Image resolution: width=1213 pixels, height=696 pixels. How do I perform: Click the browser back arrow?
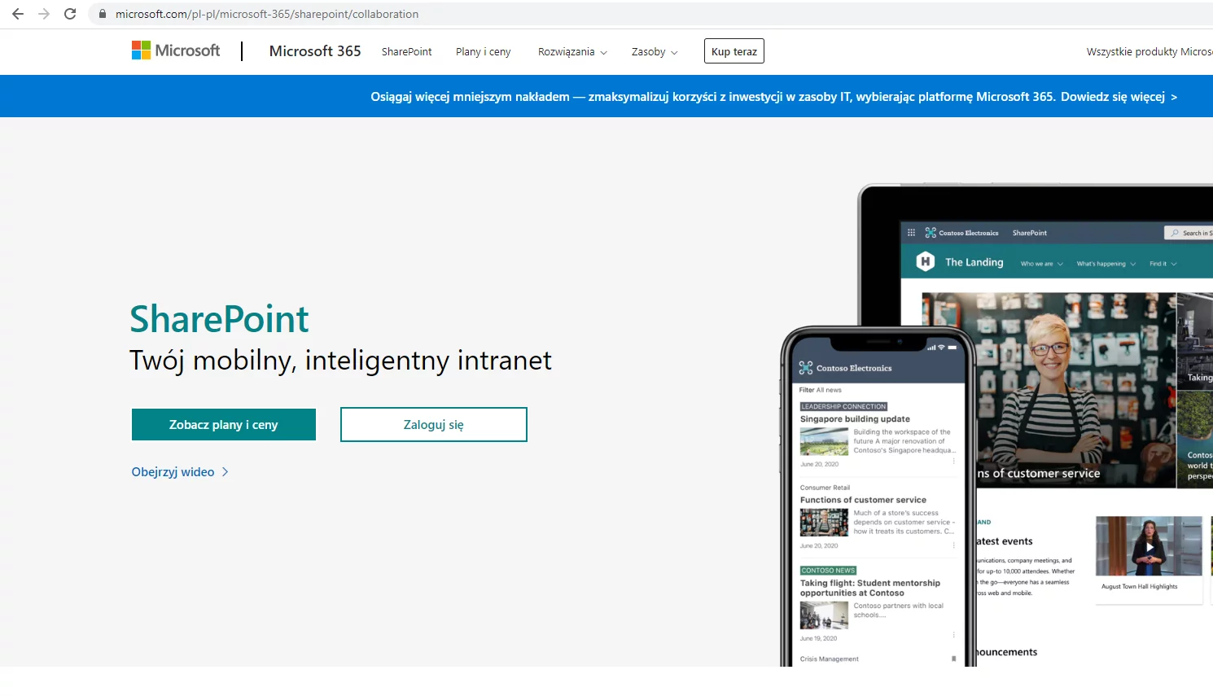coord(18,14)
